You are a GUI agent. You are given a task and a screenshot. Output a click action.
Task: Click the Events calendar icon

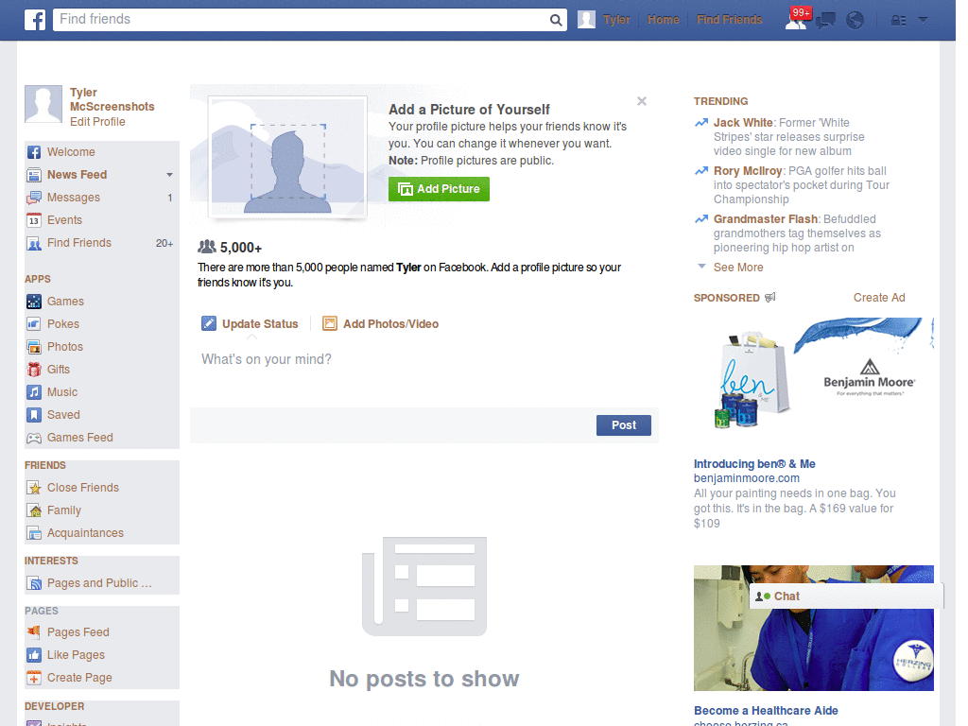(34, 220)
